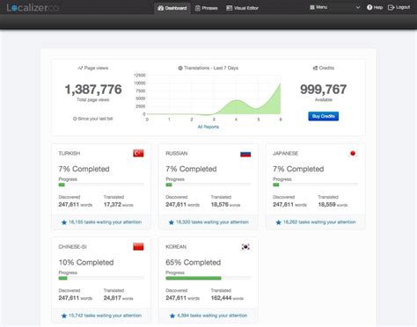Click the Visual Editor window icon
Screen dimensions: 417x327
pos(229,8)
